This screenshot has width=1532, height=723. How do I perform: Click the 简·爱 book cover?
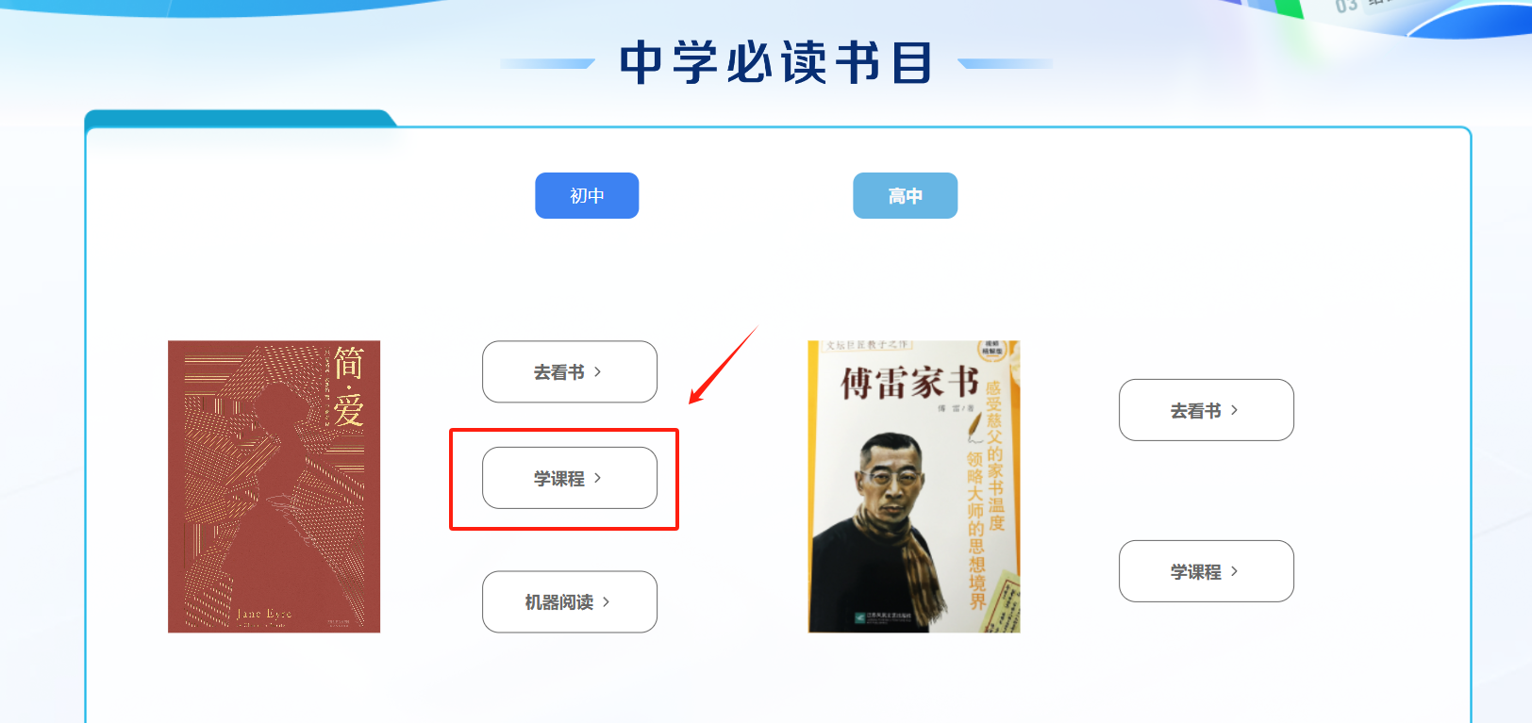[x=274, y=486]
